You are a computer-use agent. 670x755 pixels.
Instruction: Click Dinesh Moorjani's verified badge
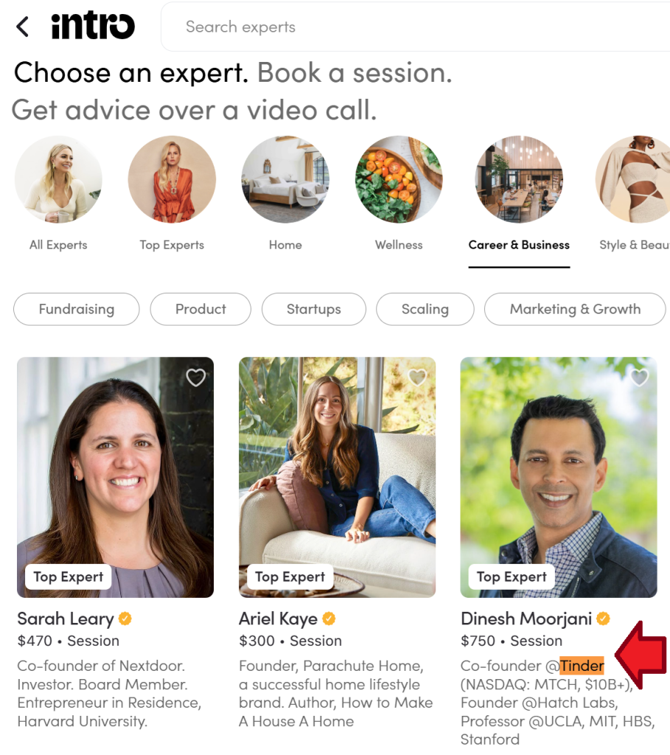click(603, 619)
